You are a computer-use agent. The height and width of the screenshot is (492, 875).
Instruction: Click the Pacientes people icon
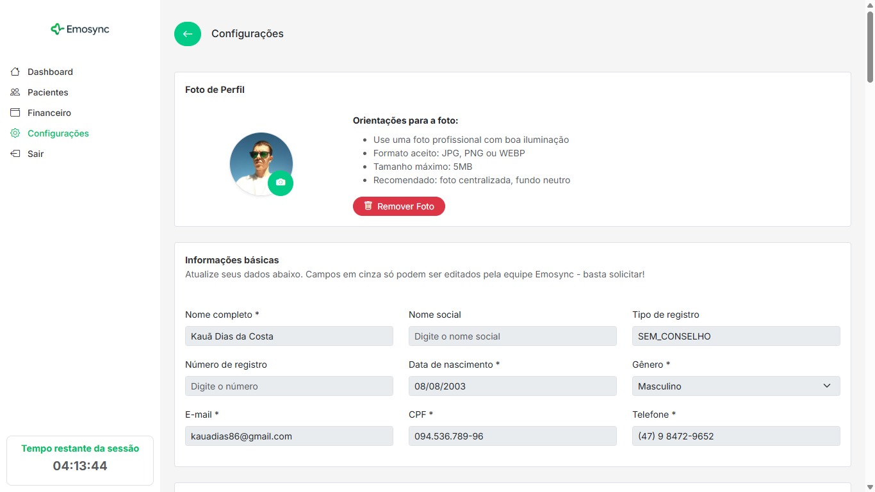coord(15,92)
